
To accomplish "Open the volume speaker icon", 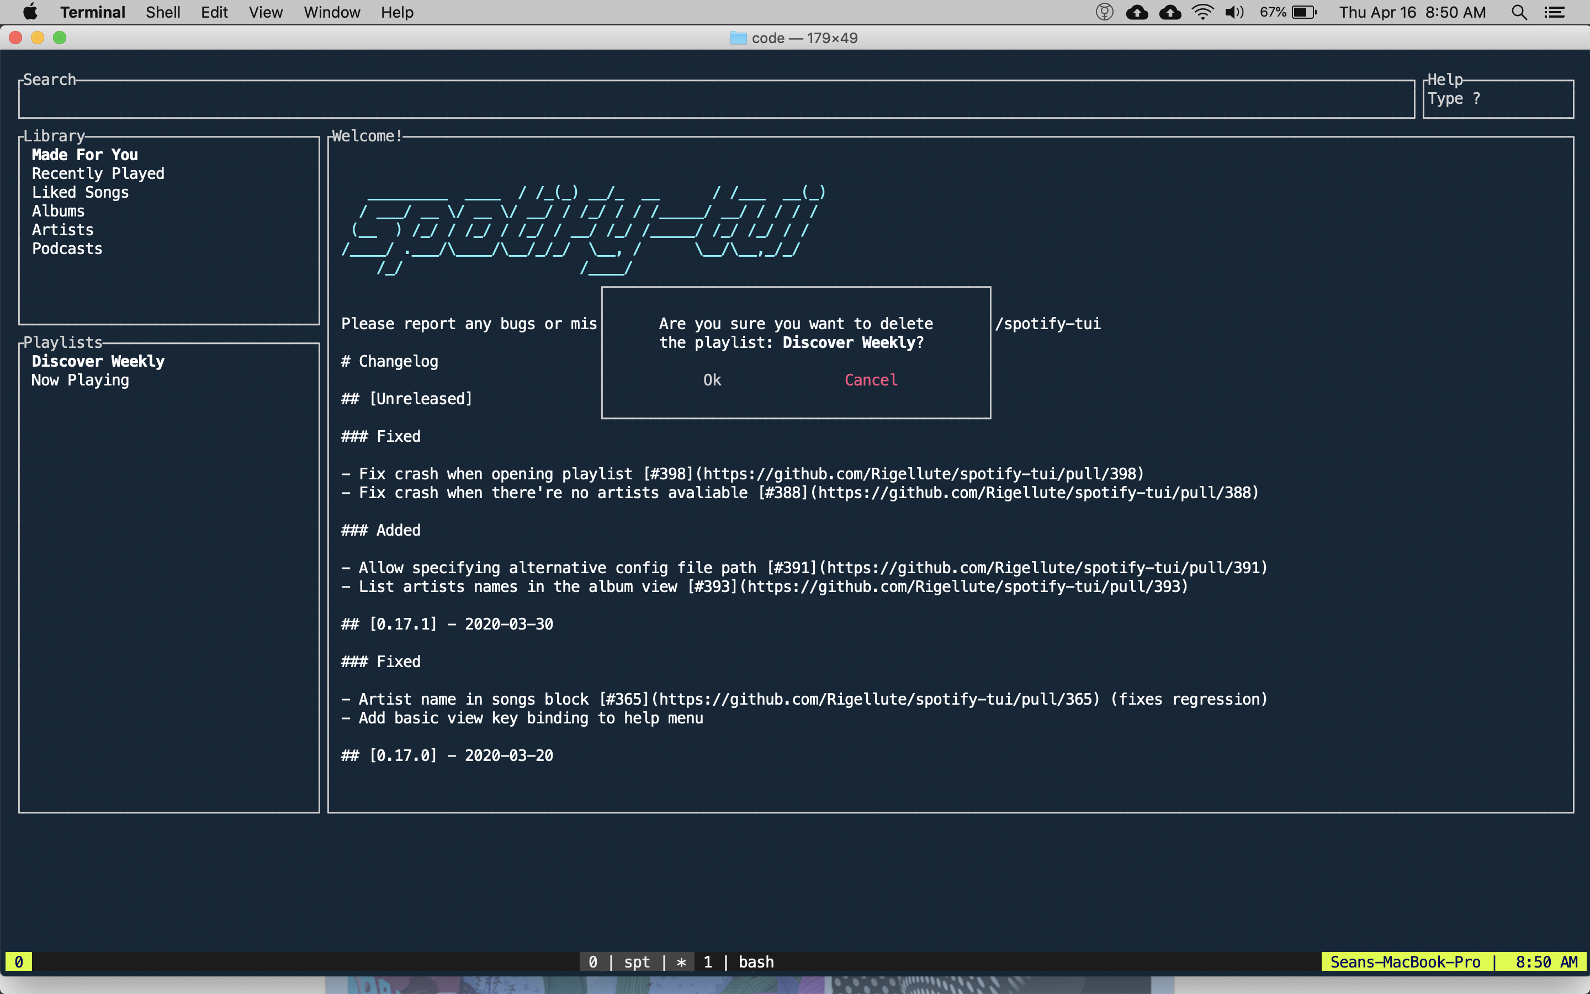I will coord(1234,13).
